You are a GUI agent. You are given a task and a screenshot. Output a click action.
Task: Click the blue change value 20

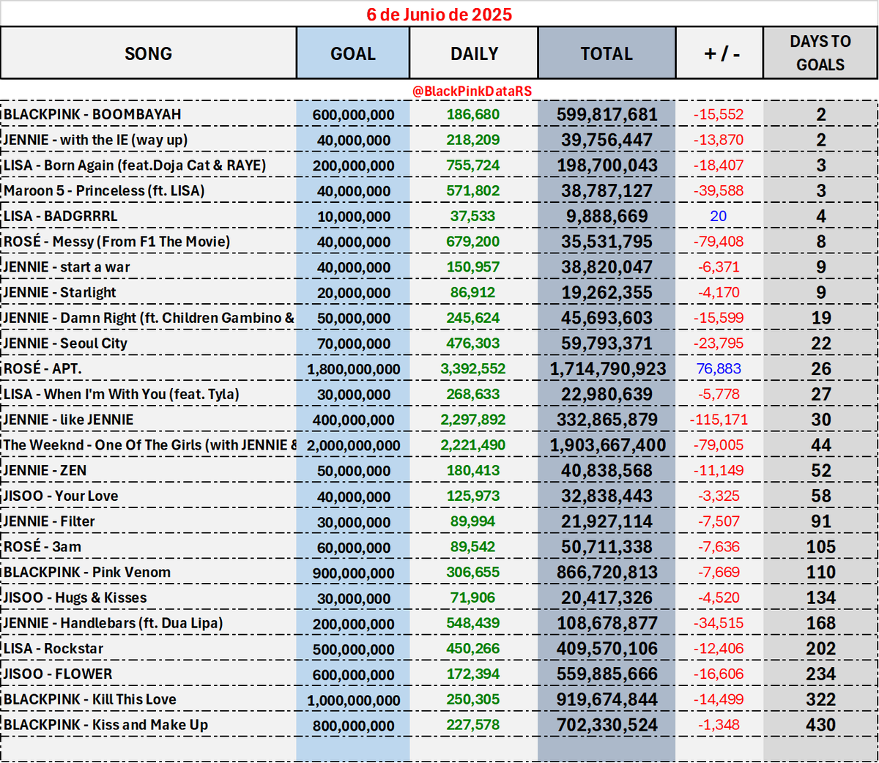(x=719, y=216)
